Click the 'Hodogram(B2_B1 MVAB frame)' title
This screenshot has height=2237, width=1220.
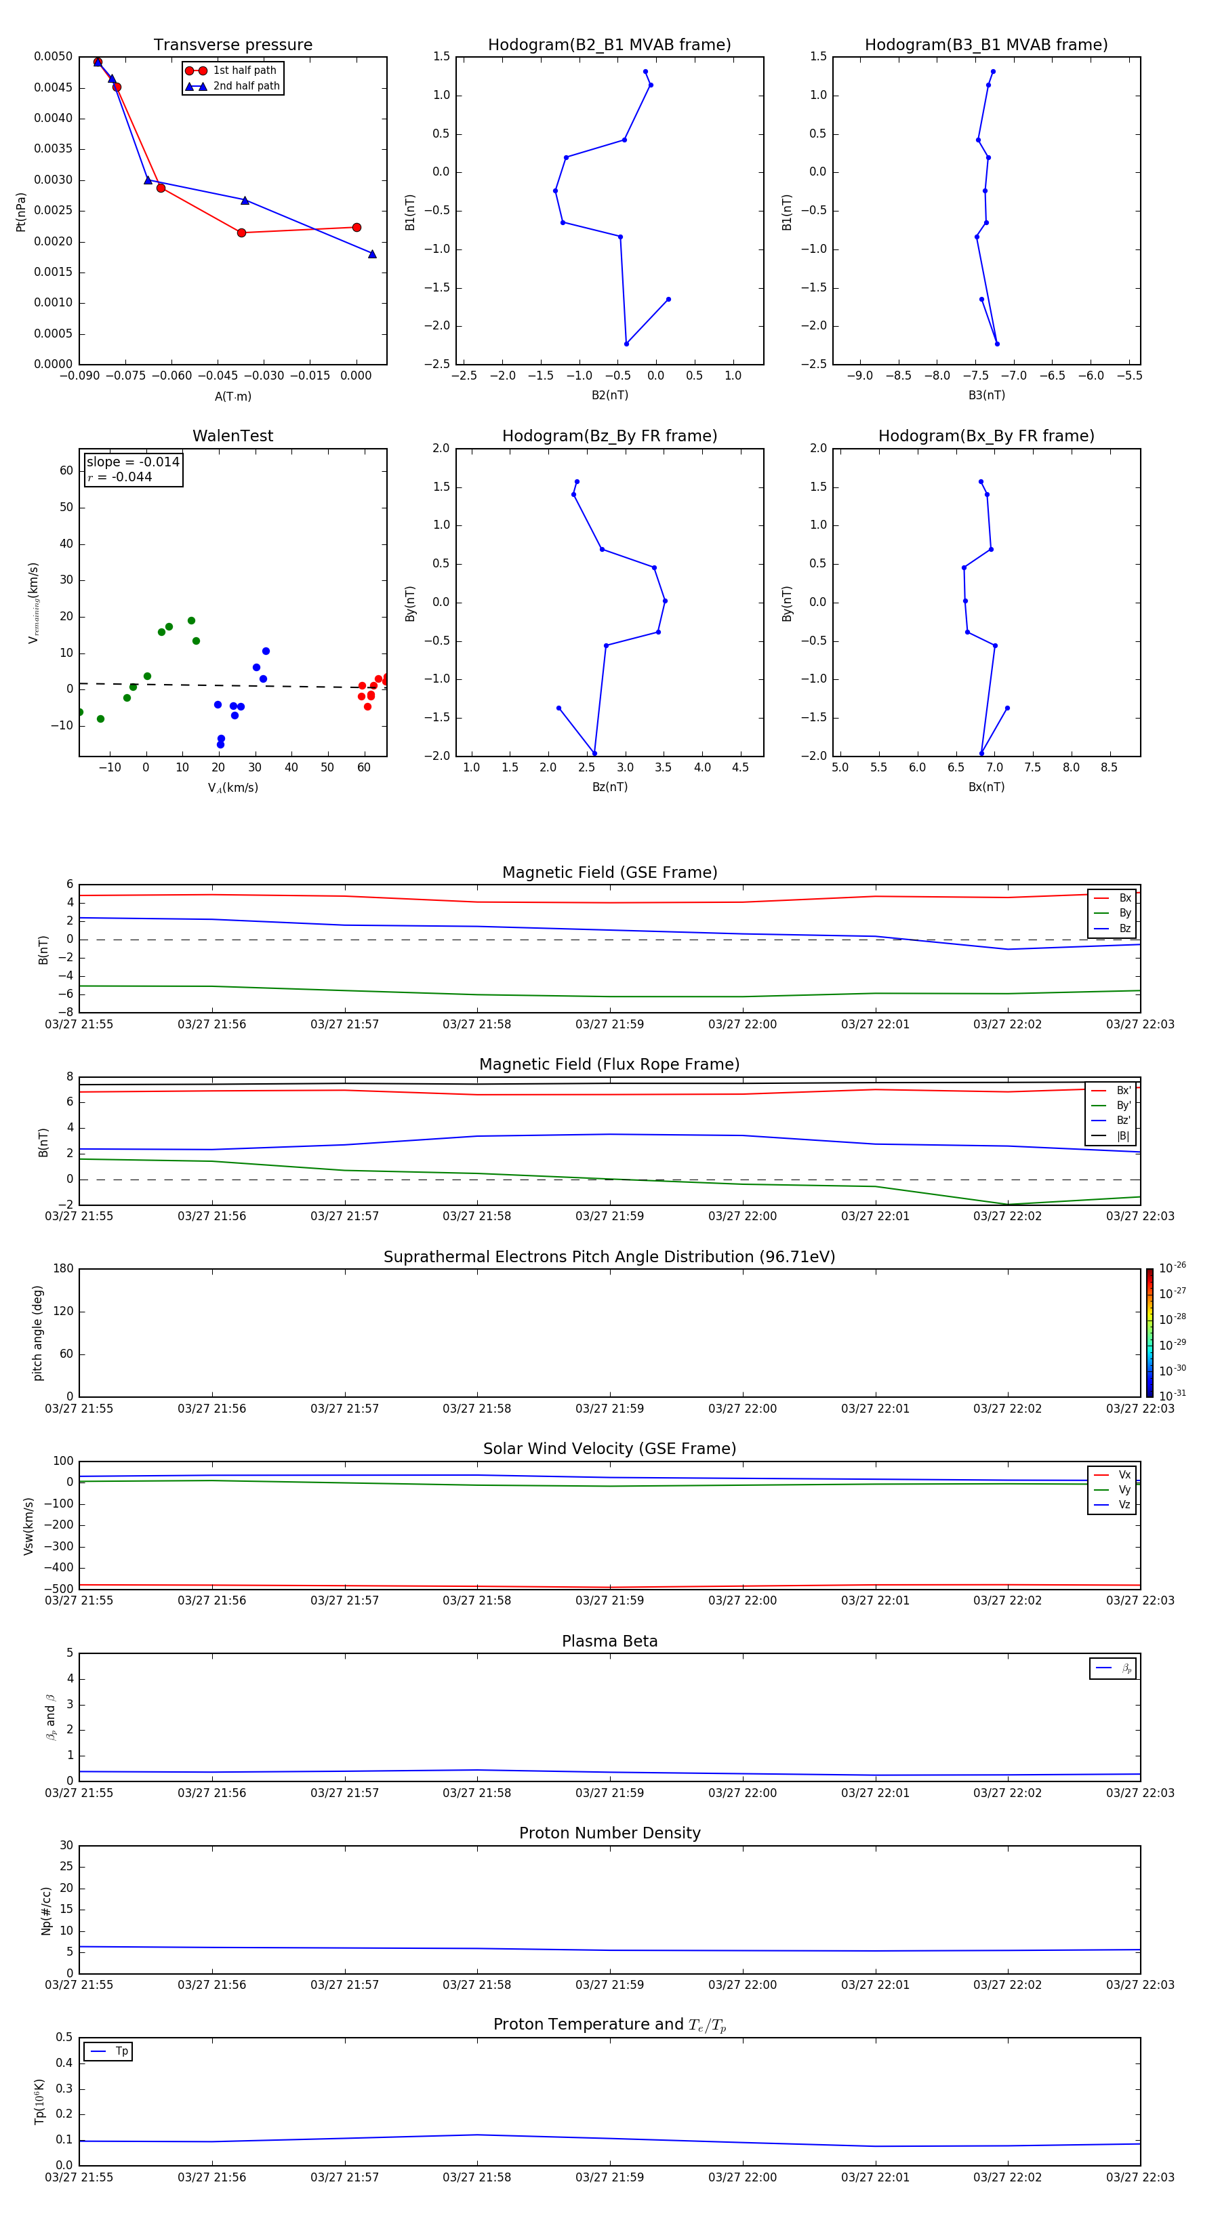click(x=609, y=45)
